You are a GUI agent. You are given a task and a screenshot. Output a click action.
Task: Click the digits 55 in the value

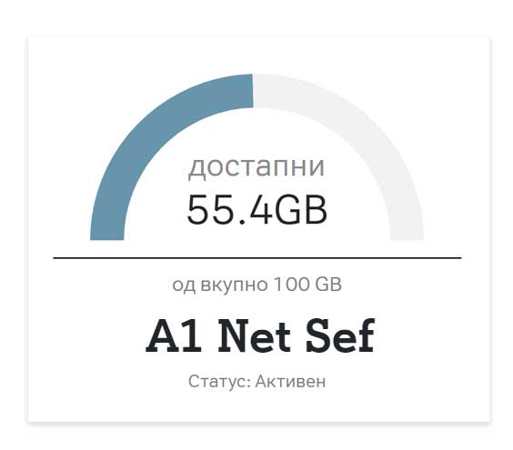(x=212, y=209)
